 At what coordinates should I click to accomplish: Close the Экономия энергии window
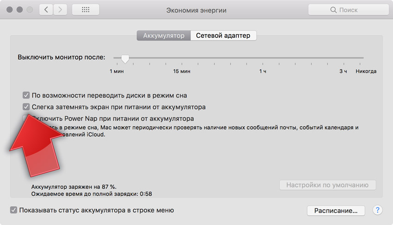pos(10,10)
